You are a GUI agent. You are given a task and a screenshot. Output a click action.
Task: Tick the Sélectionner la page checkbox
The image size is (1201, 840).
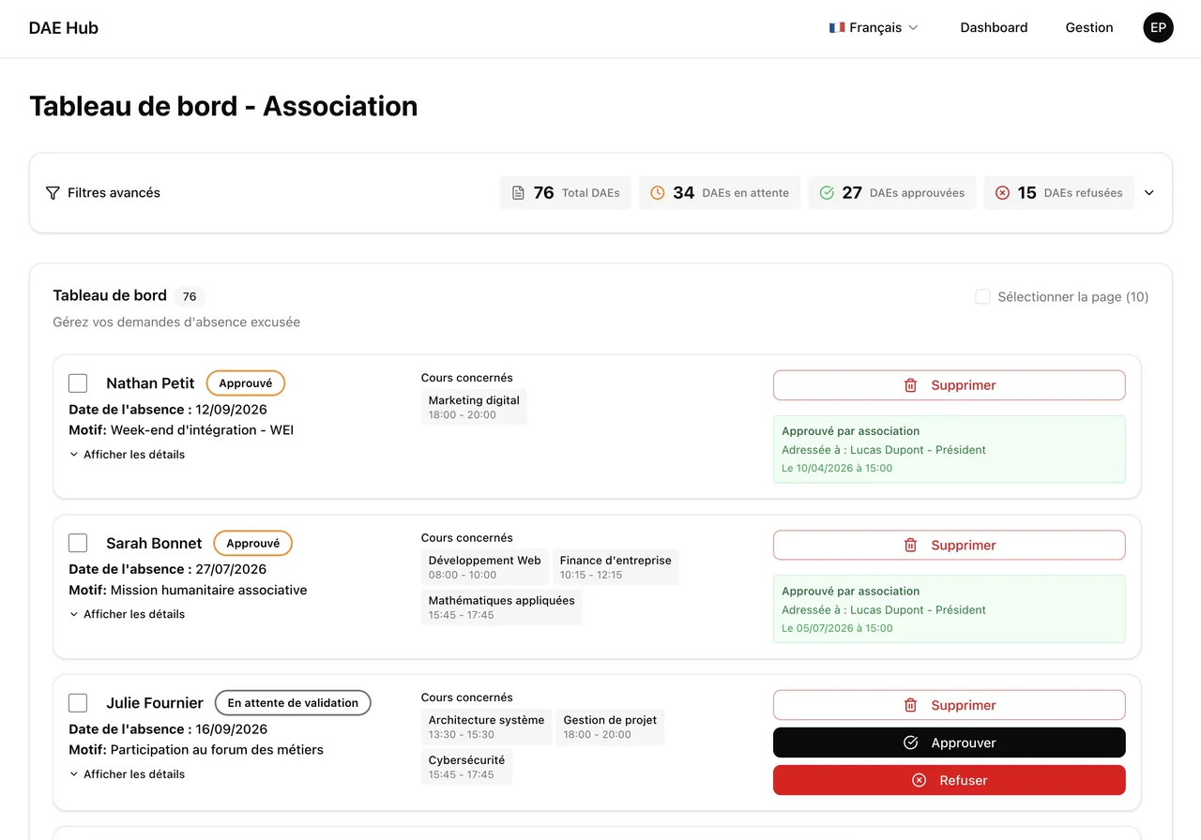tap(982, 297)
